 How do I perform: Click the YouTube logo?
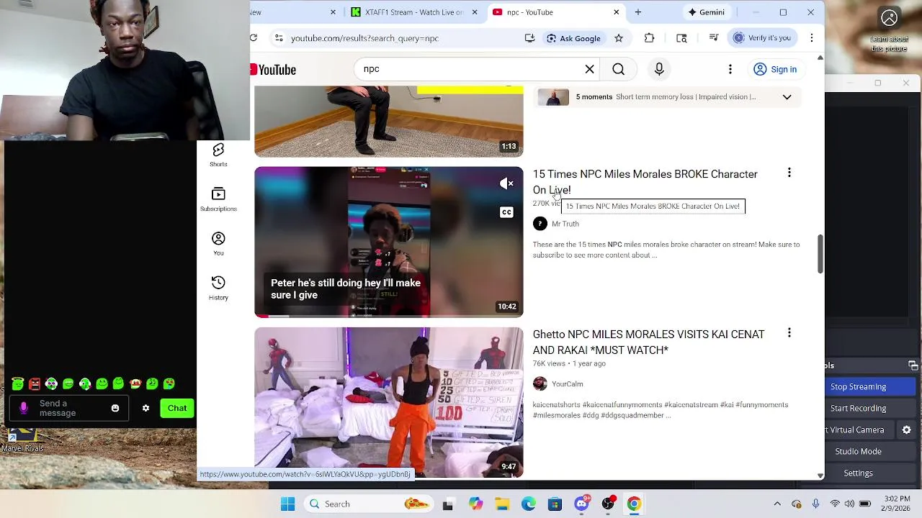tap(274, 70)
